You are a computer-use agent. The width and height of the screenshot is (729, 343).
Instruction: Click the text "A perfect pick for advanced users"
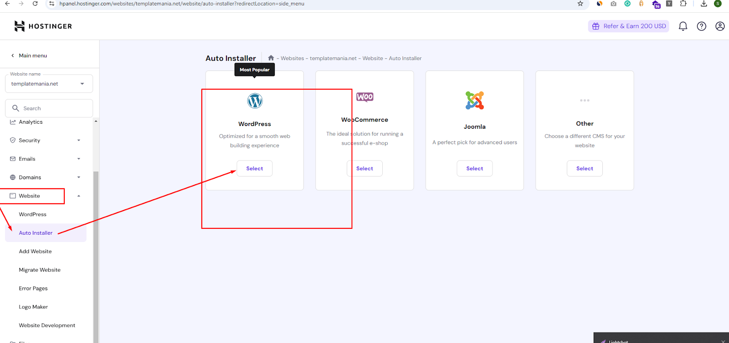(x=475, y=142)
